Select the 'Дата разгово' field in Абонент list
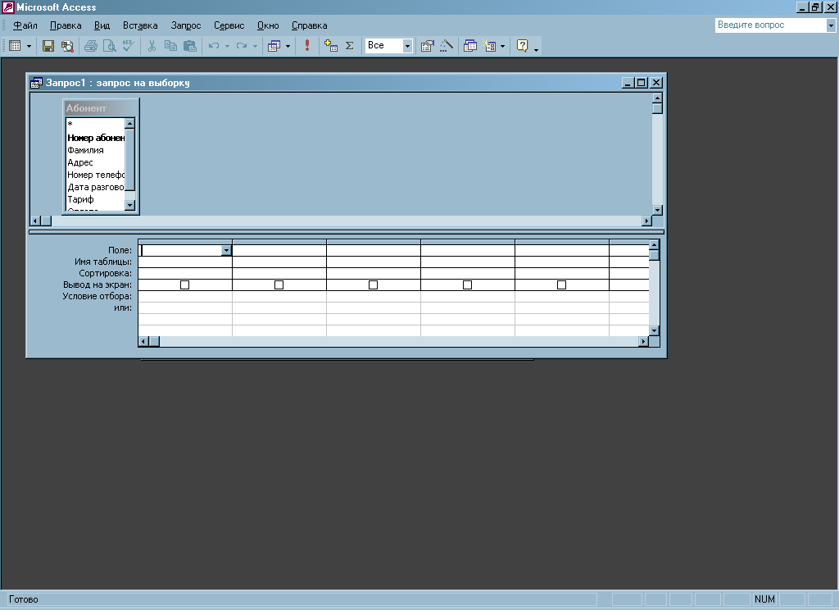 [95, 187]
